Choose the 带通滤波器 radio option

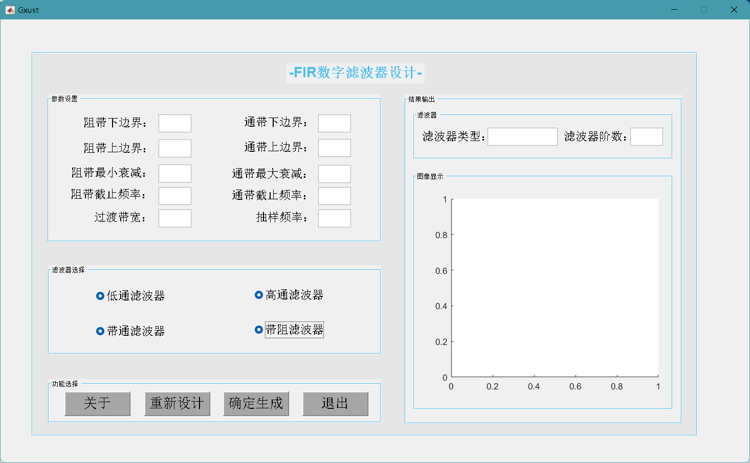(130, 331)
